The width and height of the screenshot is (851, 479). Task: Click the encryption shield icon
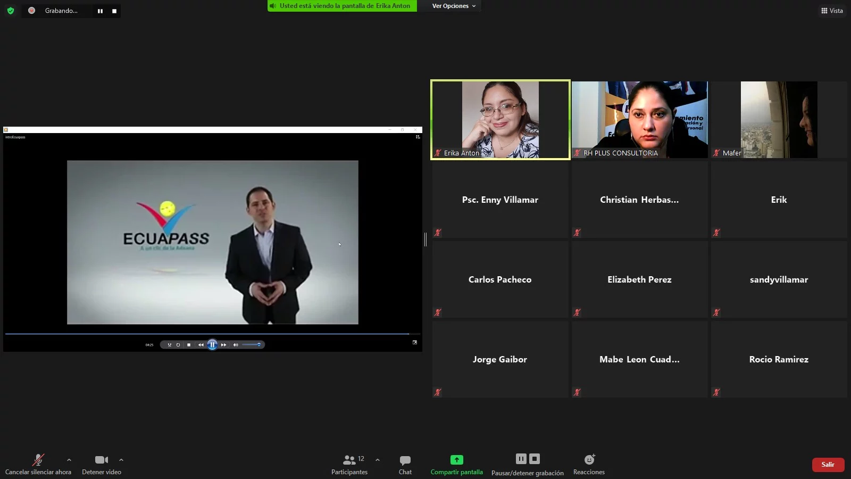pos(11,11)
